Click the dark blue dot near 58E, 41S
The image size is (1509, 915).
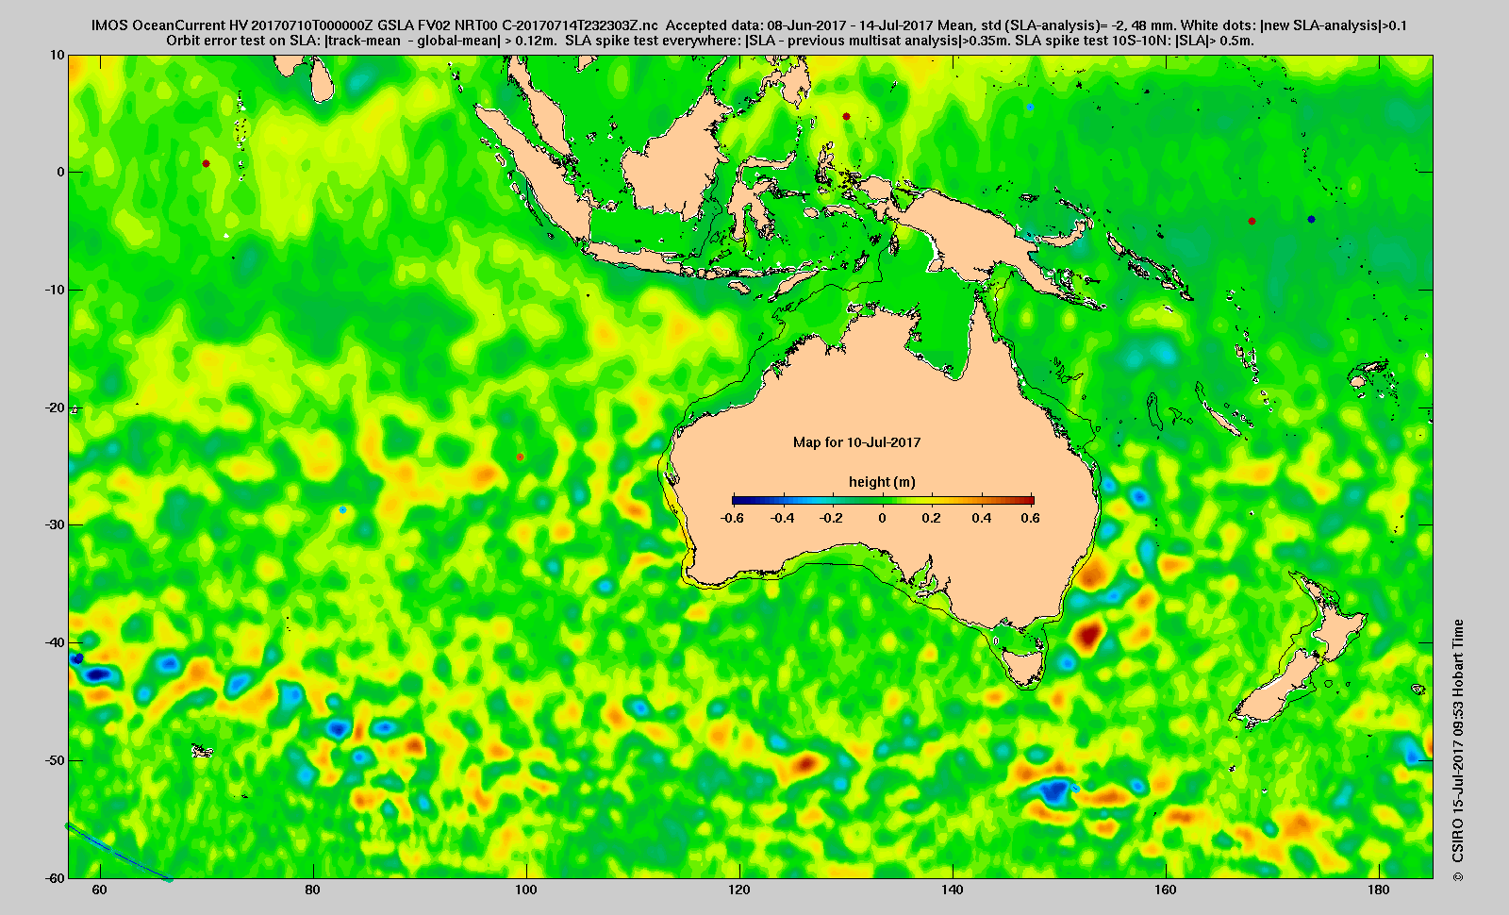78,657
